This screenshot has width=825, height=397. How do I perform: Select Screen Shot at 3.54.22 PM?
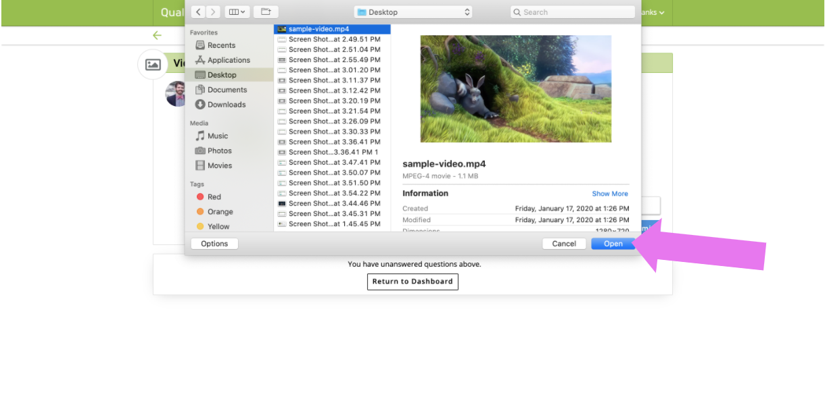[x=332, y=193]
